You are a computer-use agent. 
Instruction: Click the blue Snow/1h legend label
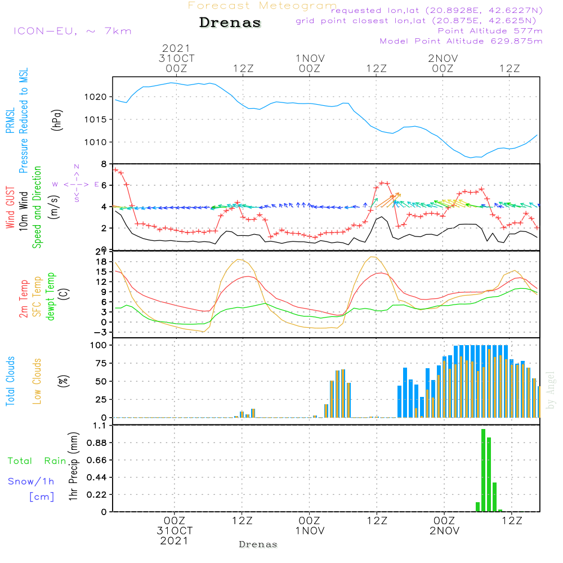[x=31, y=481]
